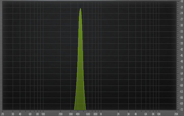Click the 2K frequency axis label
The width and height of the screenshot is (184, 116).
pyautogui.click(x=118, y=114)
